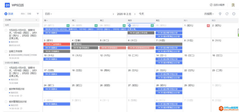Expand the 已过期 dropdown
Screen dimensions: 239x112
coord(21,20)
